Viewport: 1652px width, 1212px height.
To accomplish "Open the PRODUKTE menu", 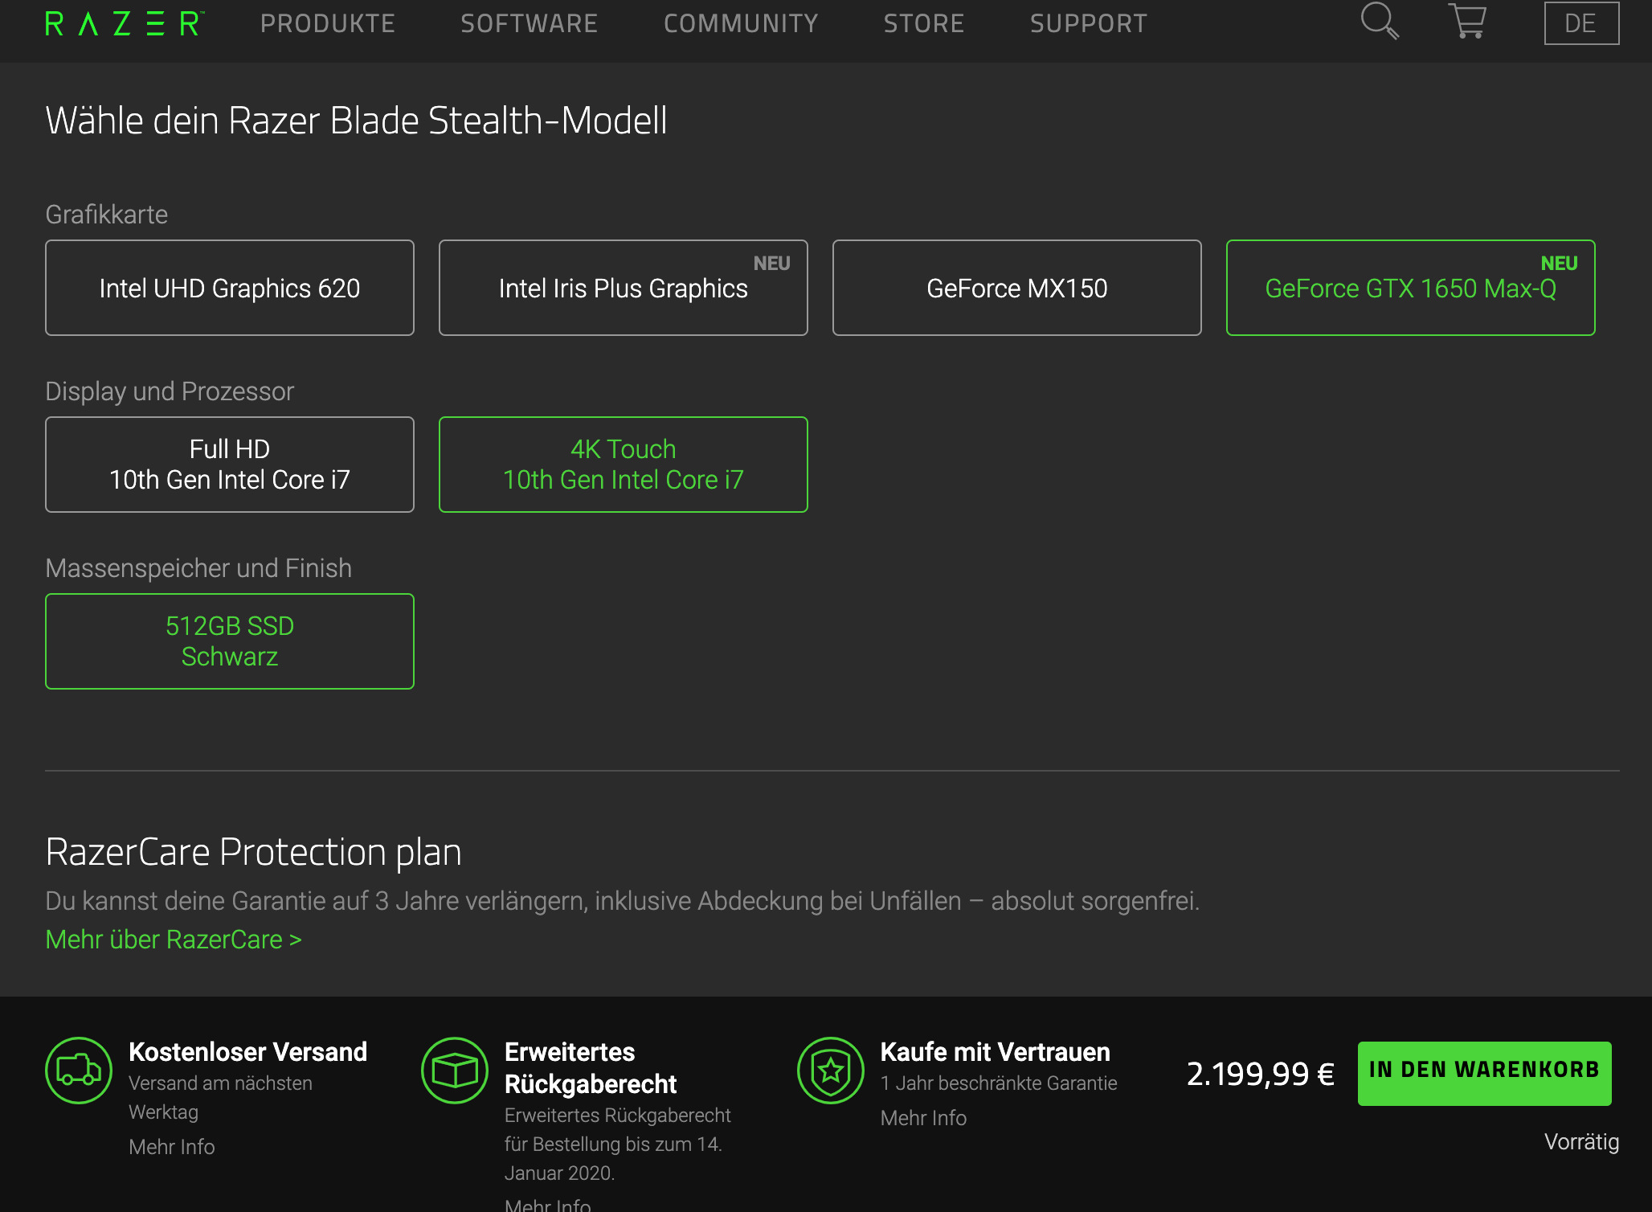I will point(329,23).
